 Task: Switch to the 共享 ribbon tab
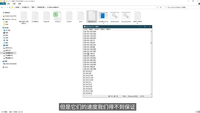tap(14, 4)
